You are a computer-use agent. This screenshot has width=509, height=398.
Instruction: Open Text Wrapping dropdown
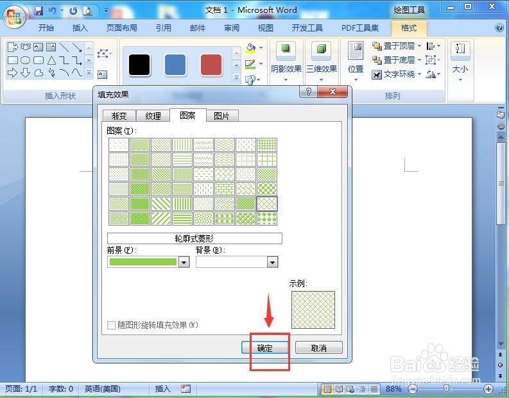pyautogui.click(x=397, y=74)
